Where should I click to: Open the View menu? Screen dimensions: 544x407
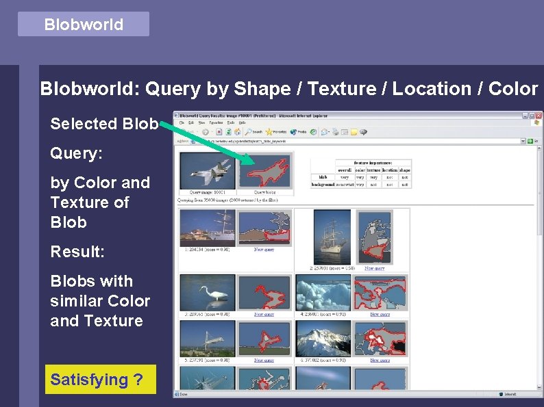tap(201, 122)
